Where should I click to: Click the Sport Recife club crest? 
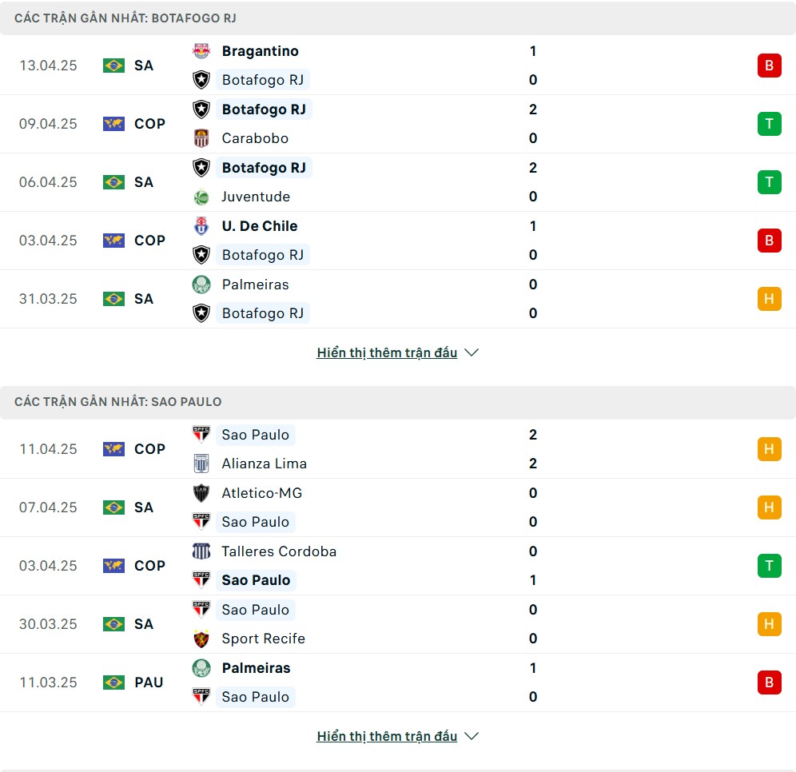click(x=201, y=639)
